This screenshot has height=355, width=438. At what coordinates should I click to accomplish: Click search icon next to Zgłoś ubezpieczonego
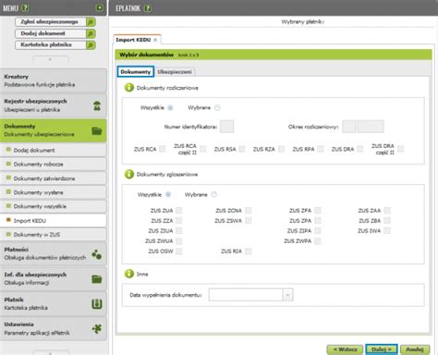91,22
